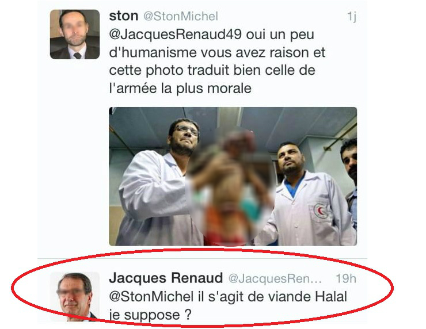Open the photo attached to the tweet

click(233, 177)
